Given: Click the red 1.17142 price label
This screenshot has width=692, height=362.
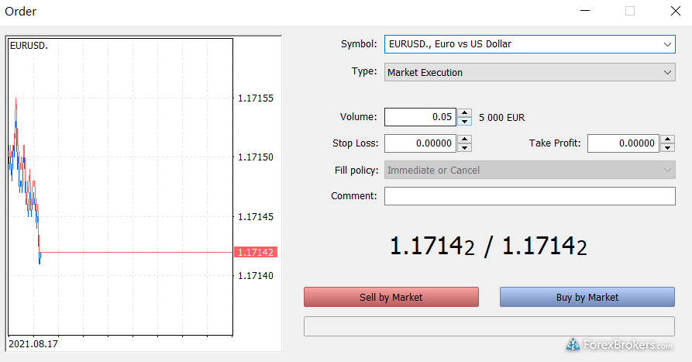Looking at the screenshot, I should pos(256,253).
